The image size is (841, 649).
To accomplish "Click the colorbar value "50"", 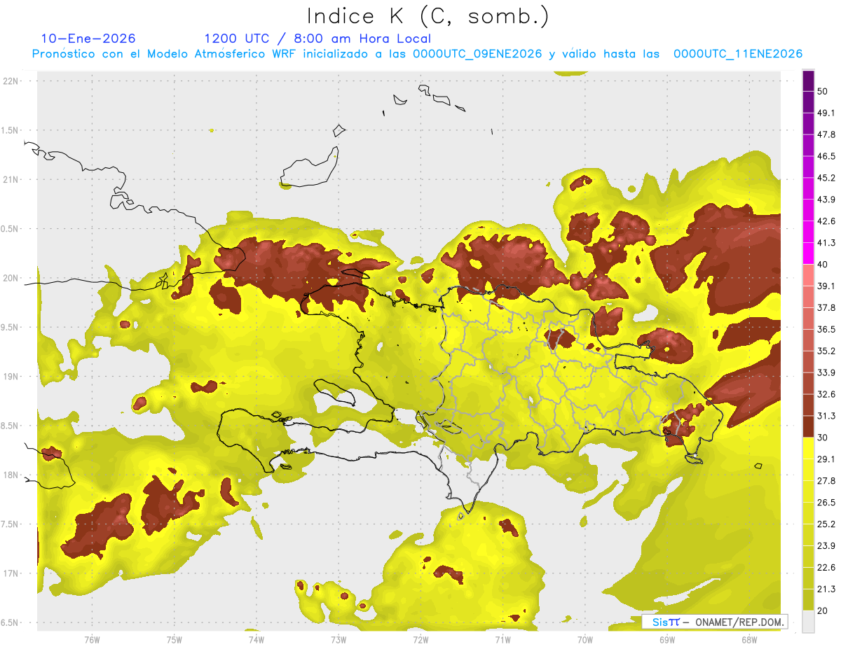I will click(823, 91).
